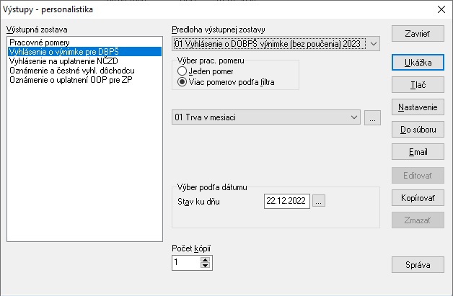Increase Počet kópií with up arrow

point(205,260)
